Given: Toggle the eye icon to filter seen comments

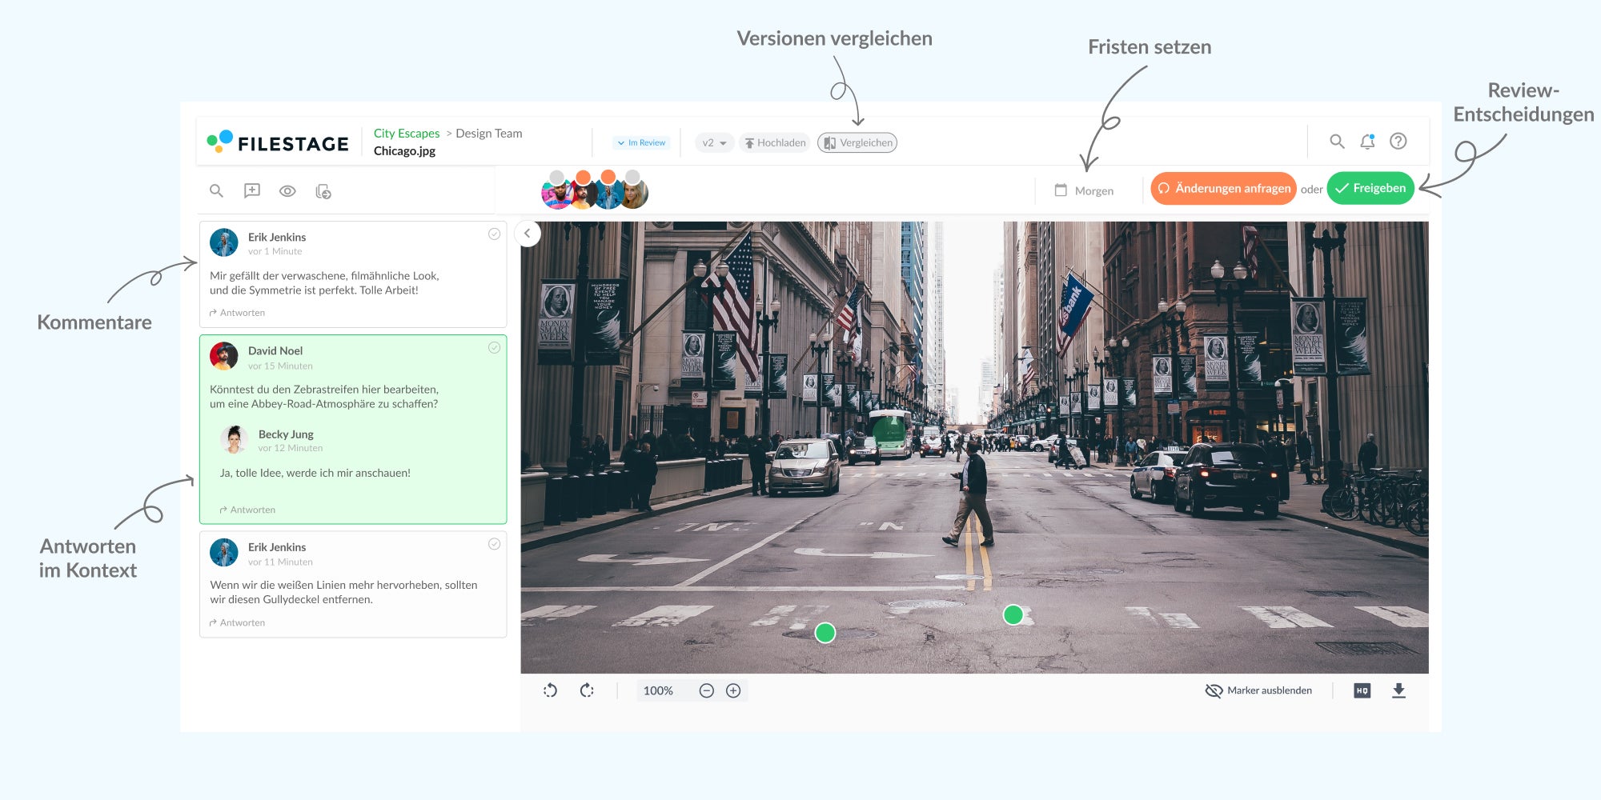Looking at the screenshot, I should (x=287, y=190).
